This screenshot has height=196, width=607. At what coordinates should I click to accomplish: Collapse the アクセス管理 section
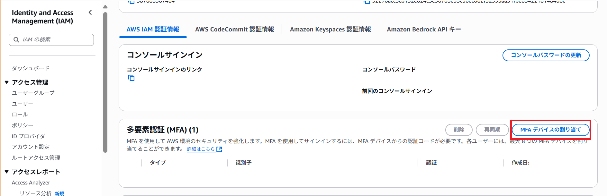[7, 82]
